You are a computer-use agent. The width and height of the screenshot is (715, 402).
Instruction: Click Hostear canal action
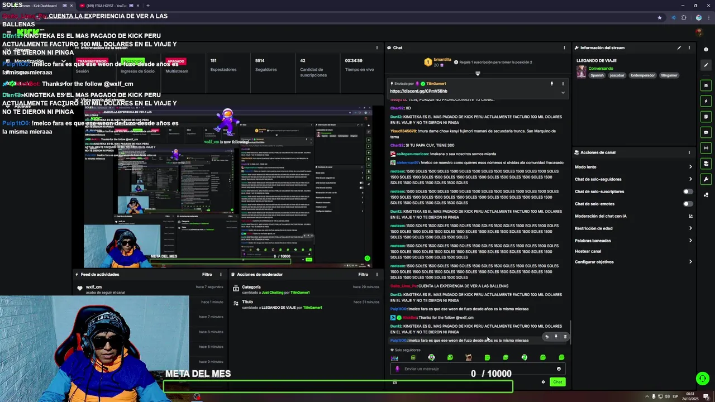pyautogui.click(x=588, y=251)
